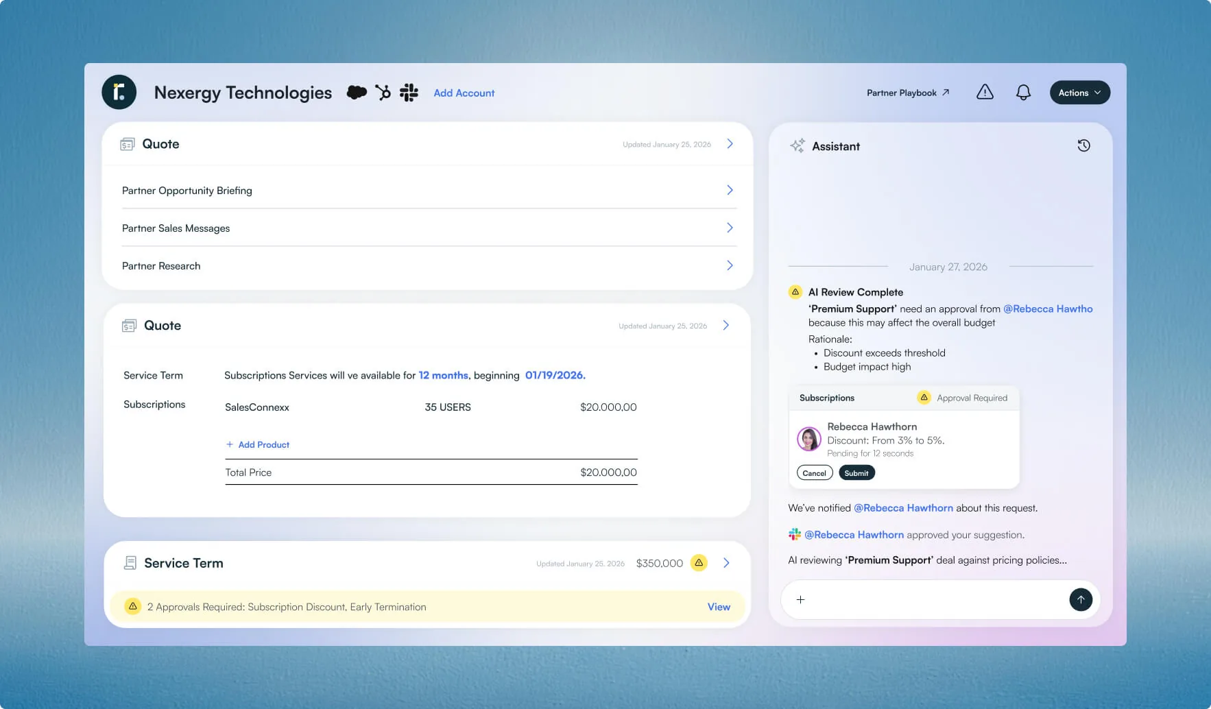Screen dimensions: 1211x709
Task: Open the Slack integration icon in header
Action: click(x=409, y=93)
